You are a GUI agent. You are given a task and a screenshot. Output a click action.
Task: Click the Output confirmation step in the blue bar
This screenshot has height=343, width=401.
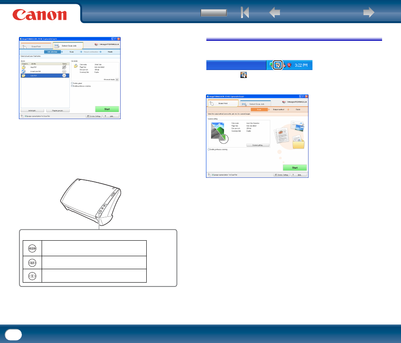pyautogui.click(x=91, y=52)
